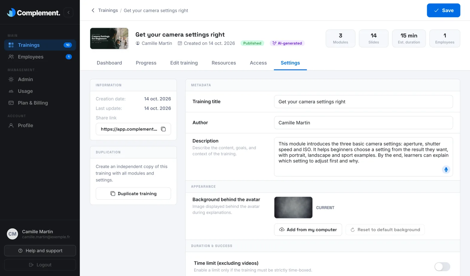This screenshot has width=470, height=276.
Task: Click the Training title input field
Action: click(x=363, y=102)
